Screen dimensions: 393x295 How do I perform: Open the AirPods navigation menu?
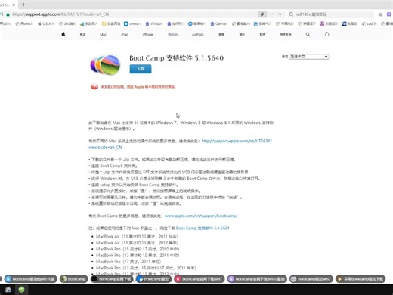198,34
